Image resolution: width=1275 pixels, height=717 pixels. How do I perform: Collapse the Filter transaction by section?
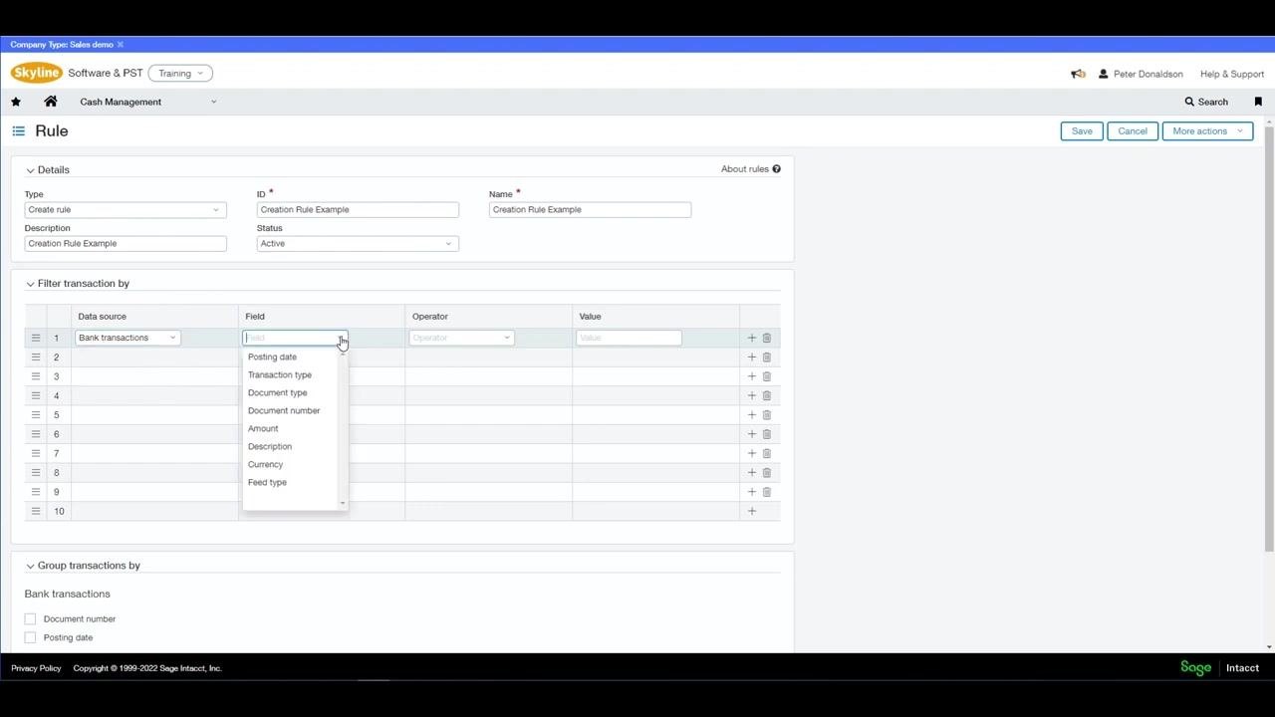tap(30, 284)
